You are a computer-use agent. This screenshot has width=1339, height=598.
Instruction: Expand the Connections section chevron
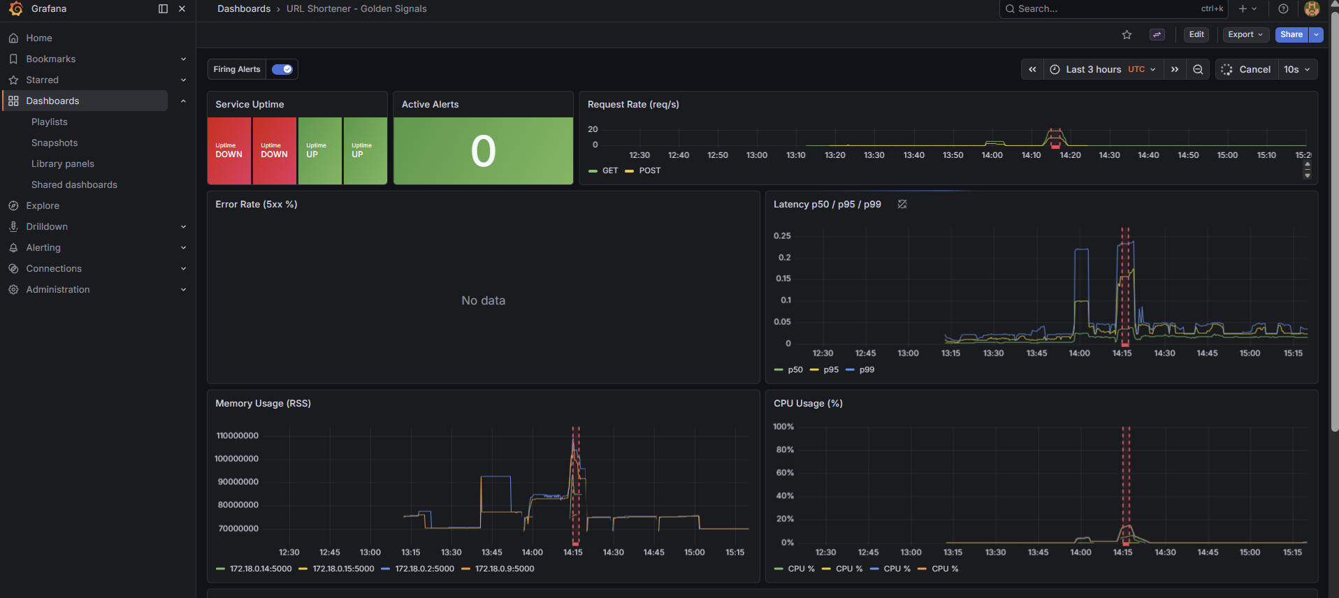(183, 268)
